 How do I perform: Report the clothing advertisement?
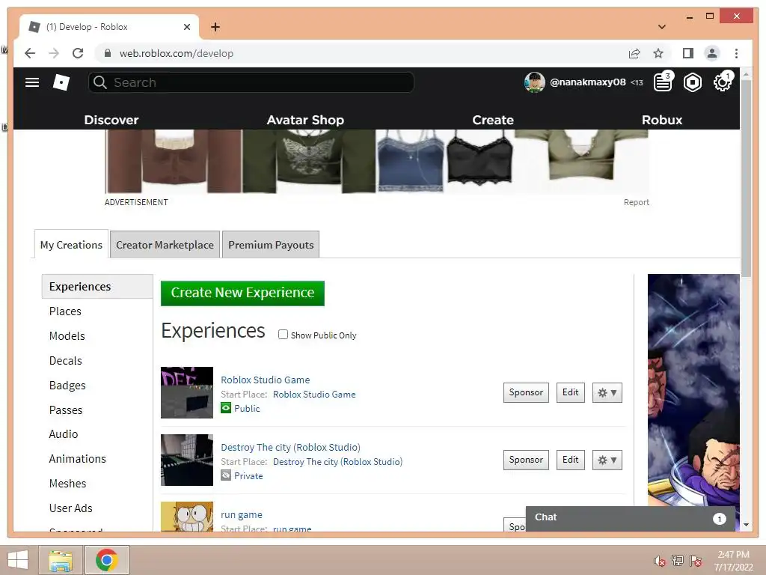coord(636,202)
